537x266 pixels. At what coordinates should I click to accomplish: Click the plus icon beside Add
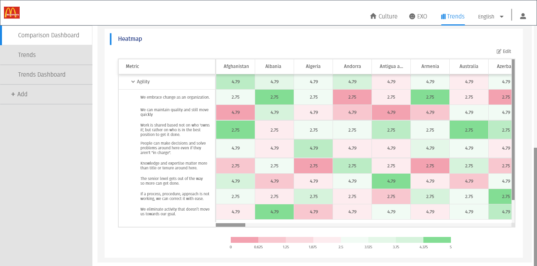pos(14,94)
